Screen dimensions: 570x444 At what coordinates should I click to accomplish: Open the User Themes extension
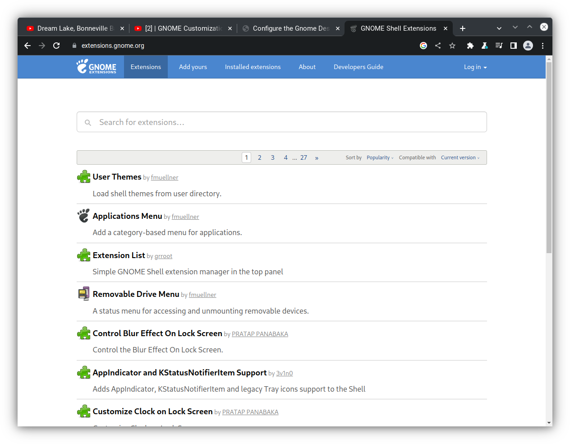pos(117,177)
